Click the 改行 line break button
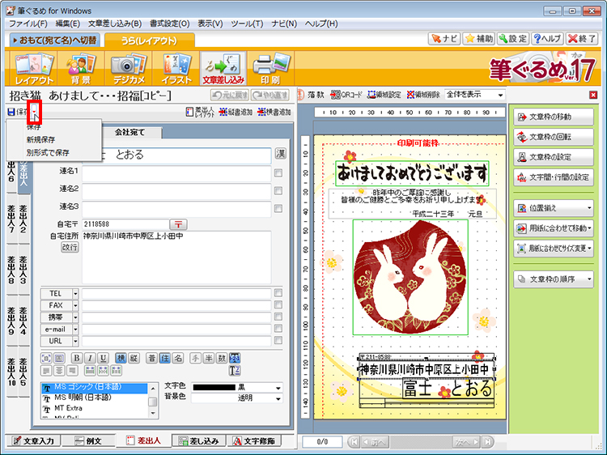 tap(70, 247)
